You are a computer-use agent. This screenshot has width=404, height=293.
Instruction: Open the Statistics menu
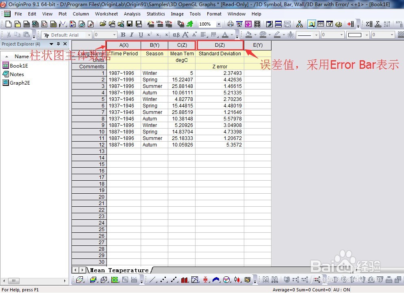156,14
